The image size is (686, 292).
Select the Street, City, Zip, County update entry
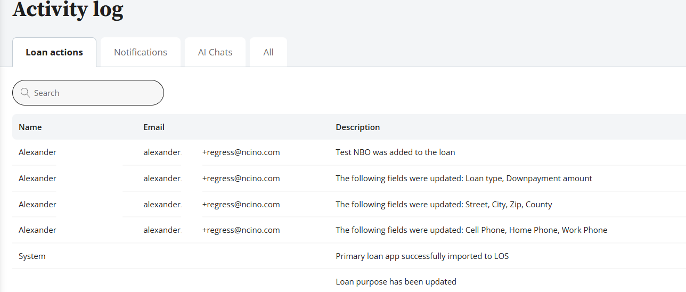click(444, 205)
